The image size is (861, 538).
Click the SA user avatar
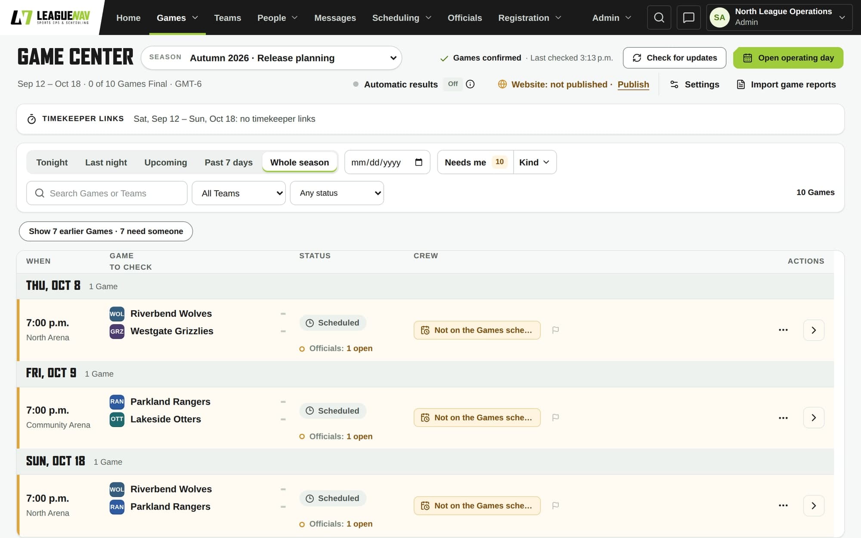tap(719, 18)
